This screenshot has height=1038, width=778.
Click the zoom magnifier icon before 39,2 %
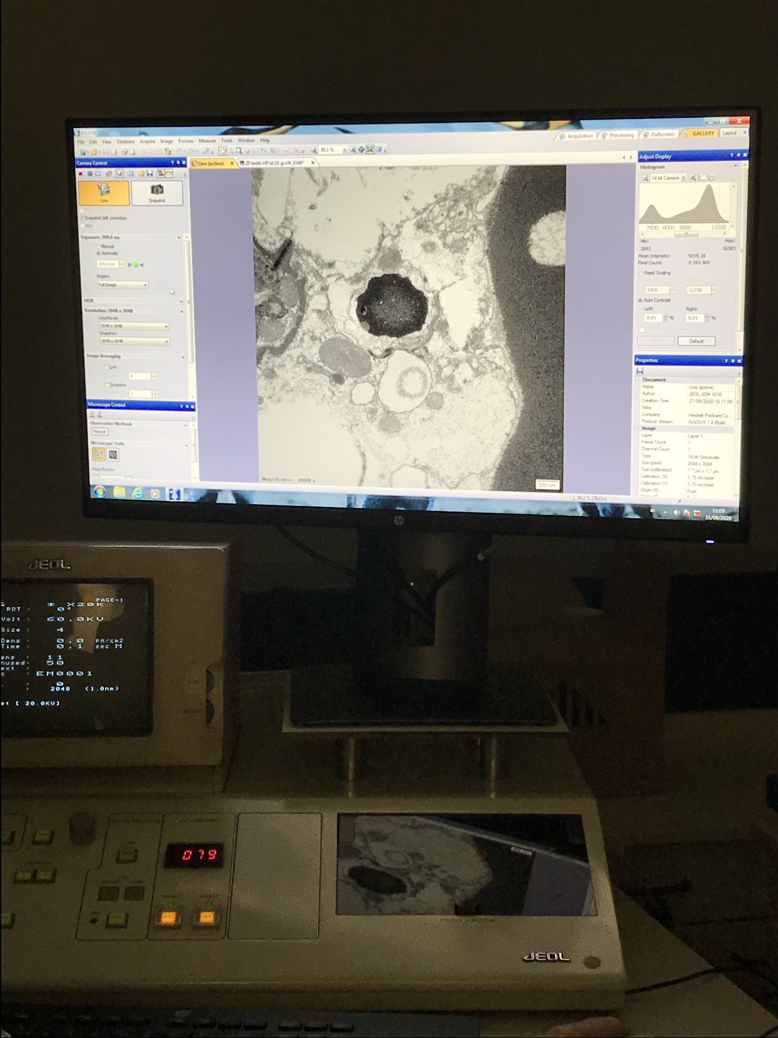pyautogui.click(x=313, y=150)
